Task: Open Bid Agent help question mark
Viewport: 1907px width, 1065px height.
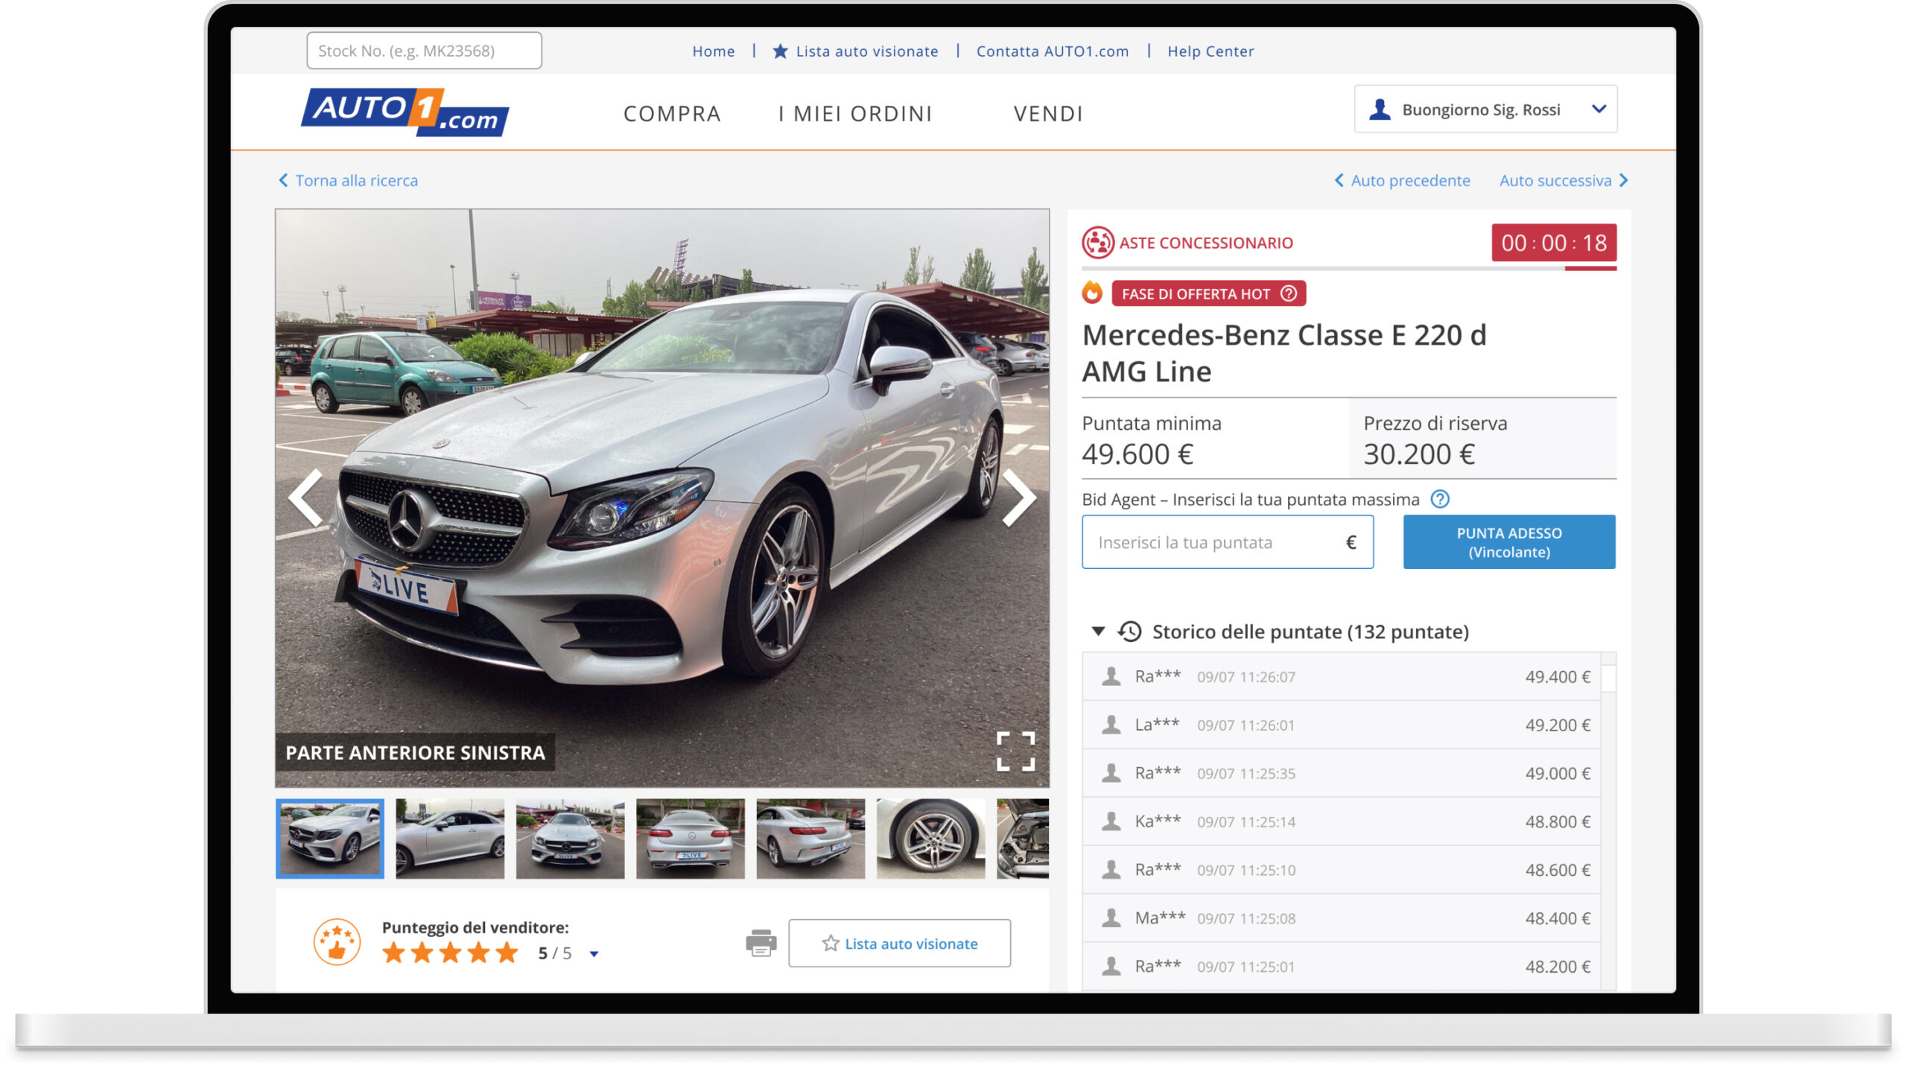Action: click(1440, 499)
